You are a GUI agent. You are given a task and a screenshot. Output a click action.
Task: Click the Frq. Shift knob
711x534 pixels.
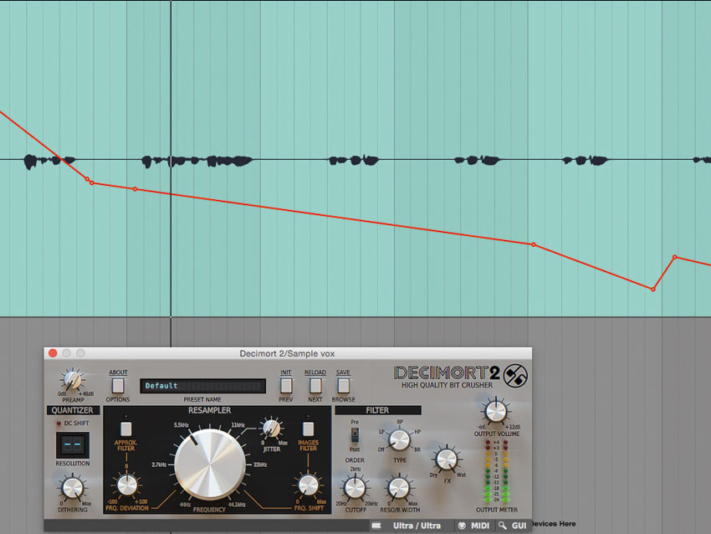coord(309,485)
